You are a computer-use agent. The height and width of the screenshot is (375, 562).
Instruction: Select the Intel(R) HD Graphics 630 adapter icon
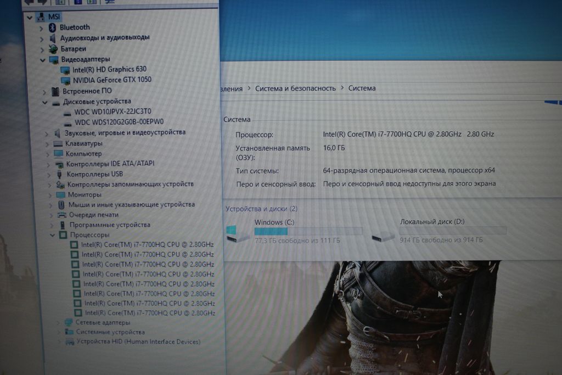click(65, 70)
